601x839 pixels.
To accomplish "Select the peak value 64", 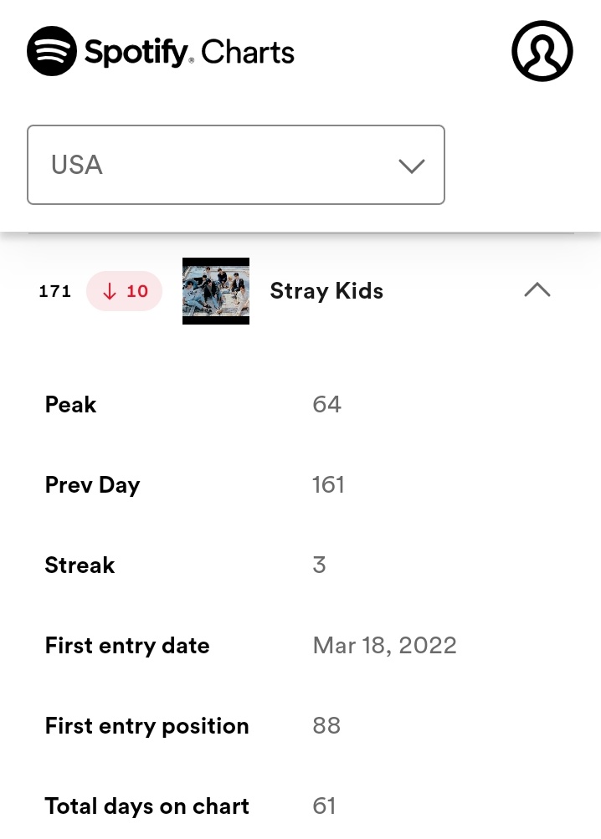I will point(326,405).
